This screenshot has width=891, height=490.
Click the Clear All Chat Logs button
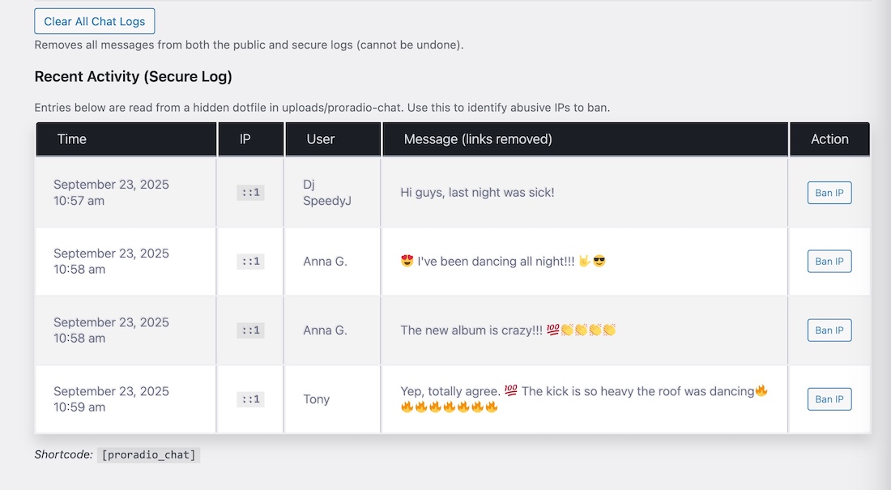click(94, 22)
